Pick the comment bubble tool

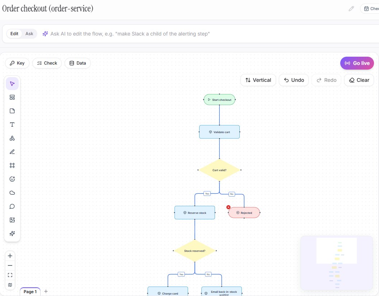12,206
